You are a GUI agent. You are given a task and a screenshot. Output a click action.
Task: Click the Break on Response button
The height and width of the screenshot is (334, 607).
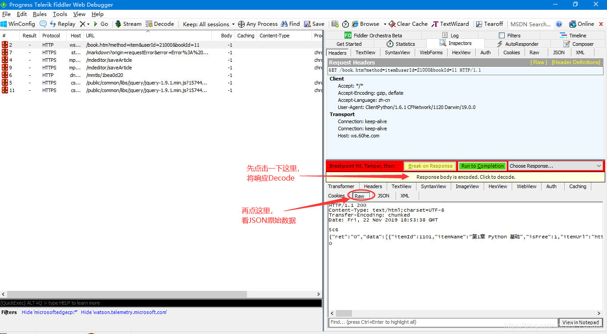pos(430,166)
